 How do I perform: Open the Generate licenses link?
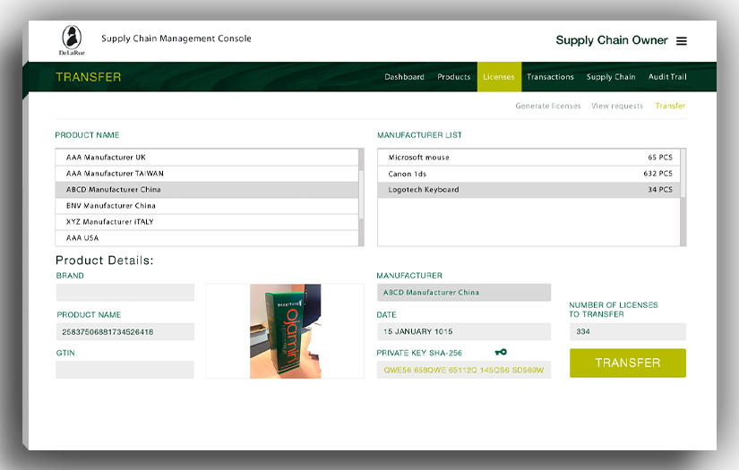click(547, 106)
